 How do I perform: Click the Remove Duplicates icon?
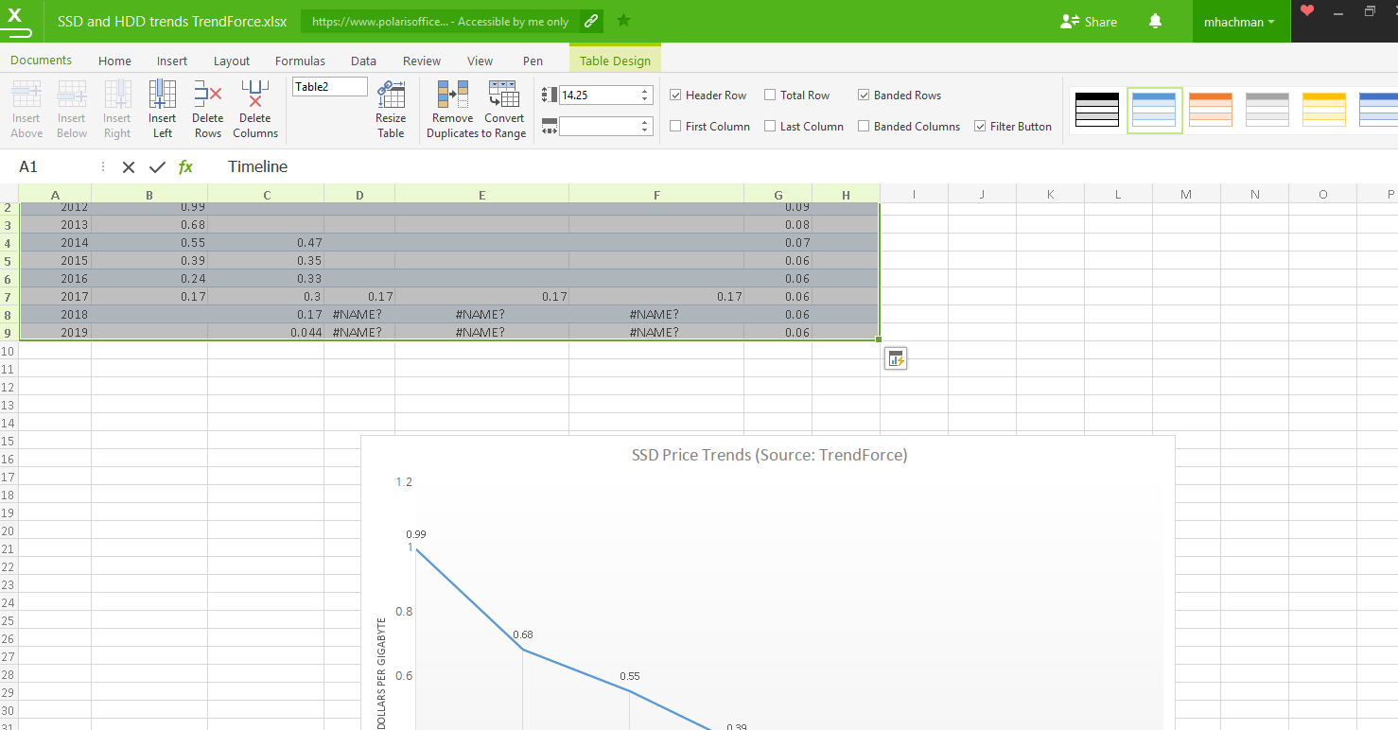pyautogui.click(x=452, y=96)
